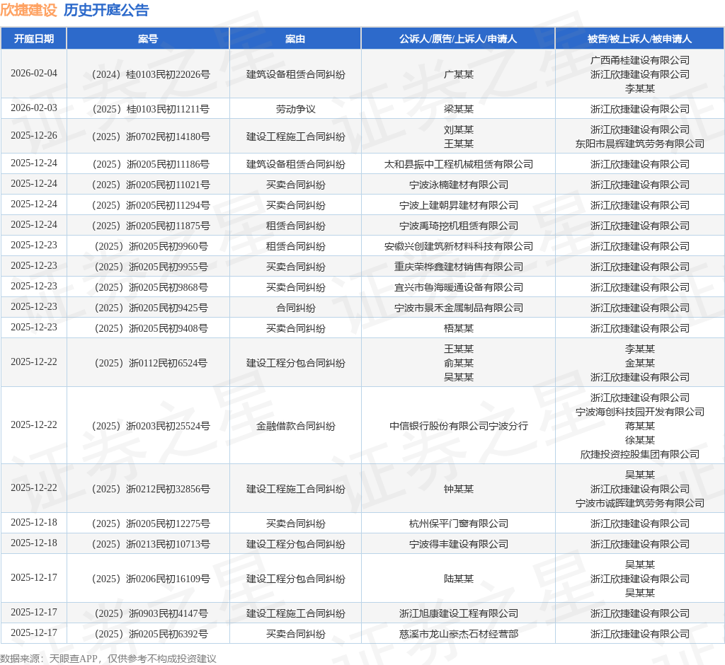Image resolution: width=725 pixels, height=665 pixels.
Task: Click the 被告/被上诉人/被申请人 header
Action: click(639, 39)
